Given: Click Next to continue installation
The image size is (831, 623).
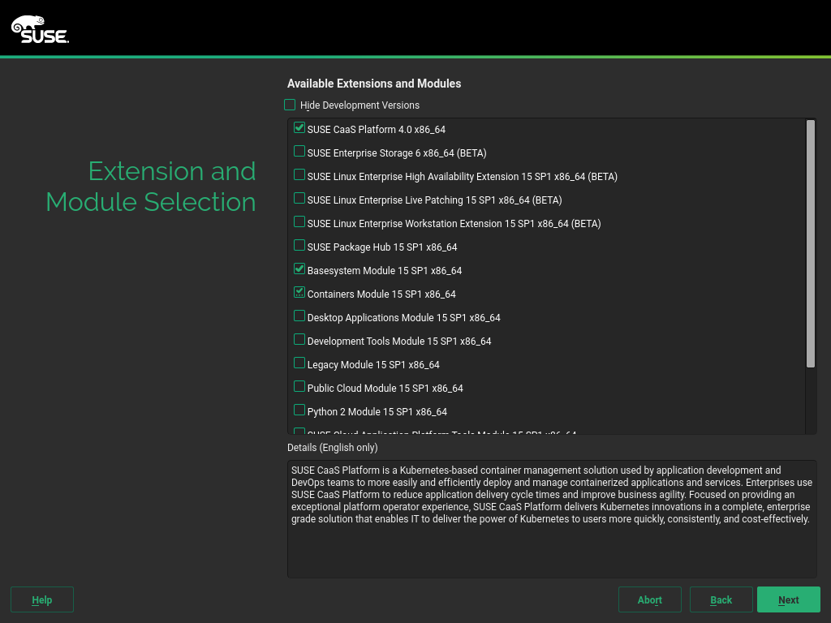Looking at the screenshot, I should coord(788,599).
